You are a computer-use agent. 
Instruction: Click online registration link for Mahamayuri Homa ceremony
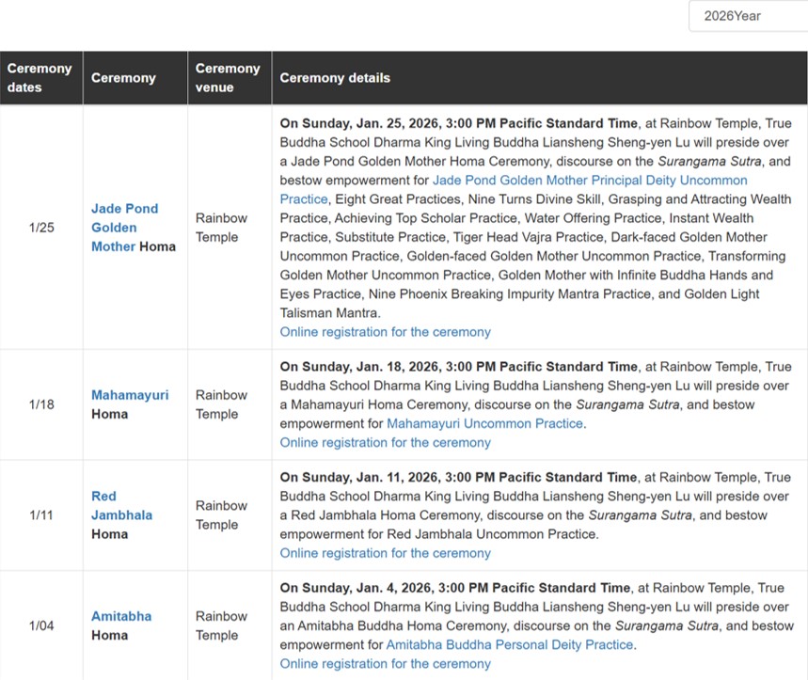point(385,442)
